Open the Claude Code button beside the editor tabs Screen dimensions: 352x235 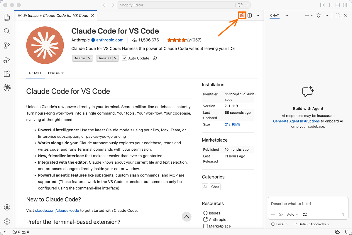coord(242,15)
